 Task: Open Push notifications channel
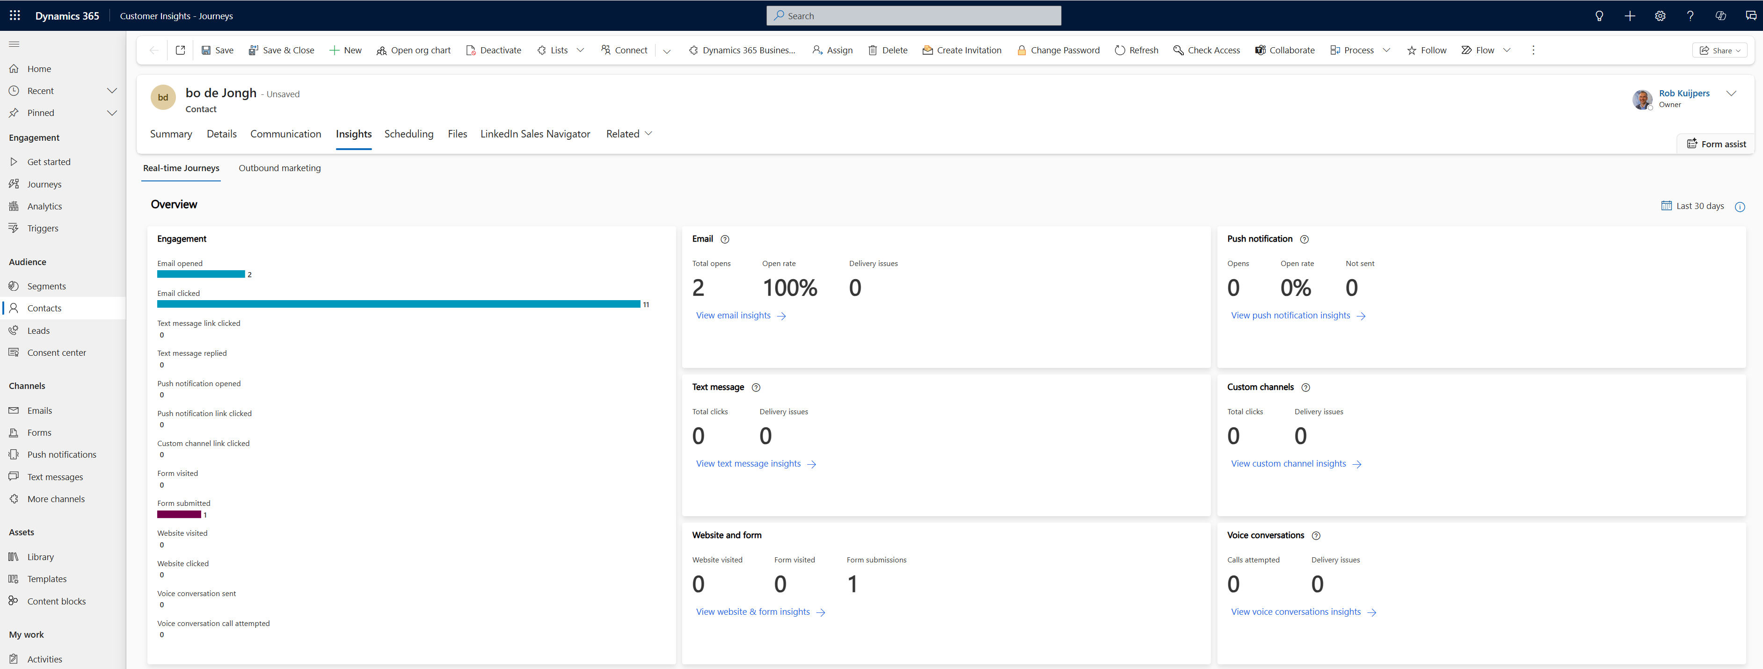tap(62, 453)
